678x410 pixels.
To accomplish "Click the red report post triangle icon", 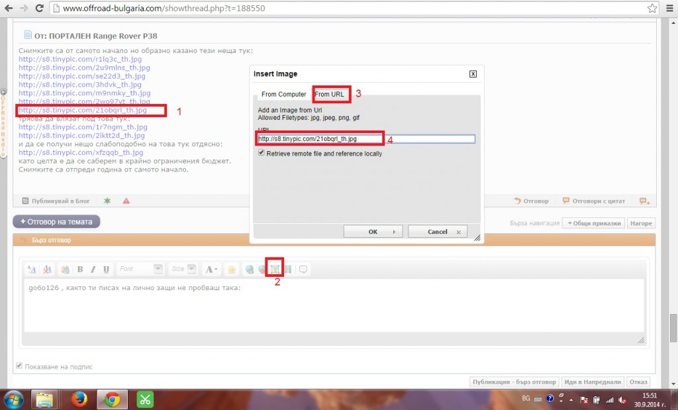I will tap(126, 201).
